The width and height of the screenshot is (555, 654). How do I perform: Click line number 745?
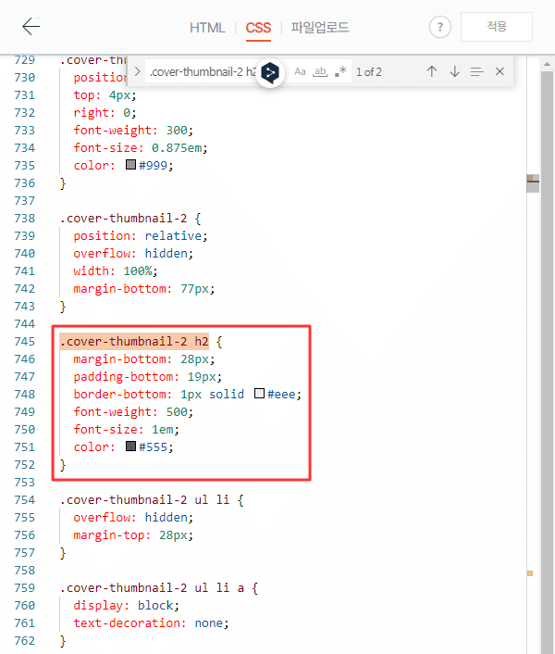click(25, 342)
